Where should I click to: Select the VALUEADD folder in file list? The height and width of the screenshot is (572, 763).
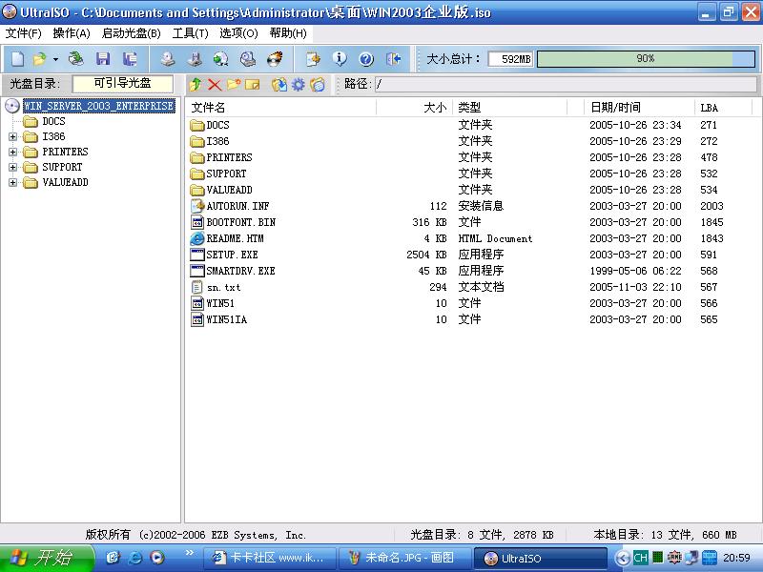coord(229,190)
